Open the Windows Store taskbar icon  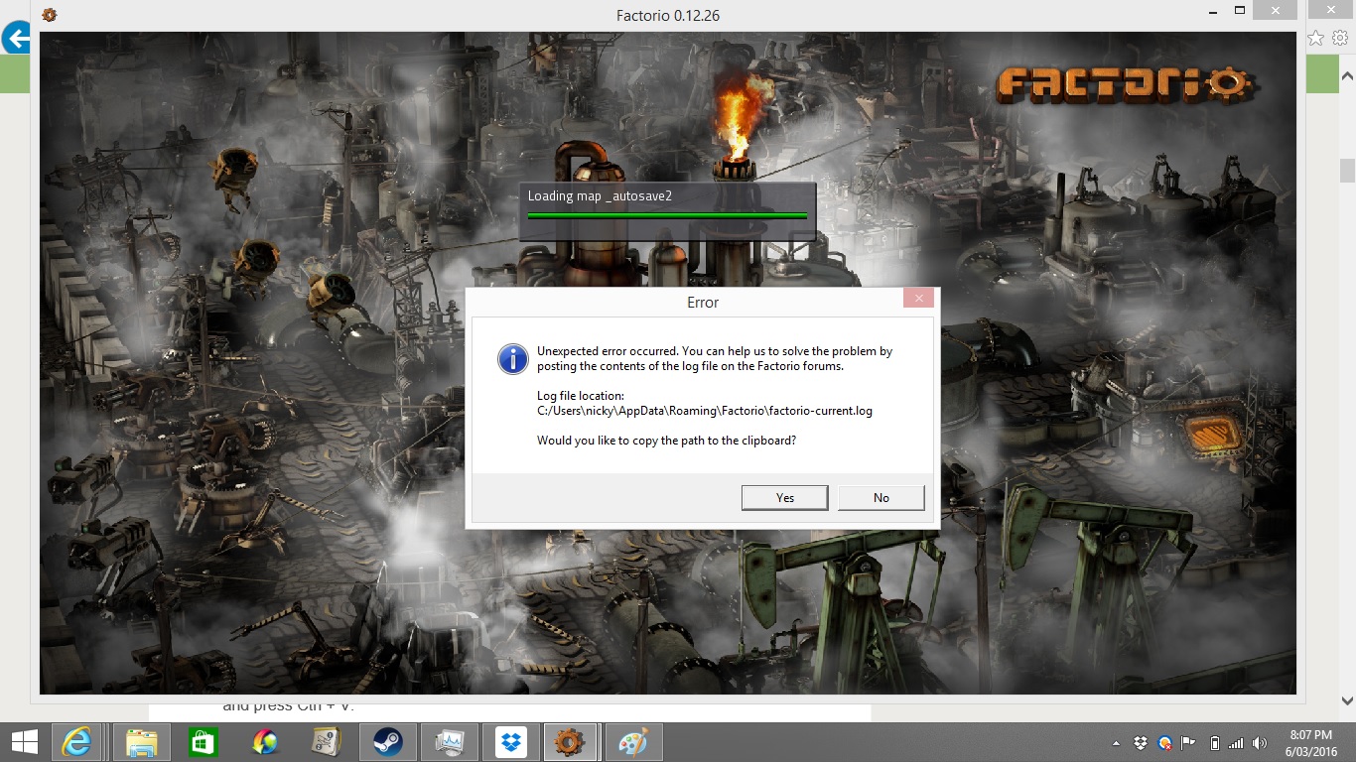coord(203,742)
